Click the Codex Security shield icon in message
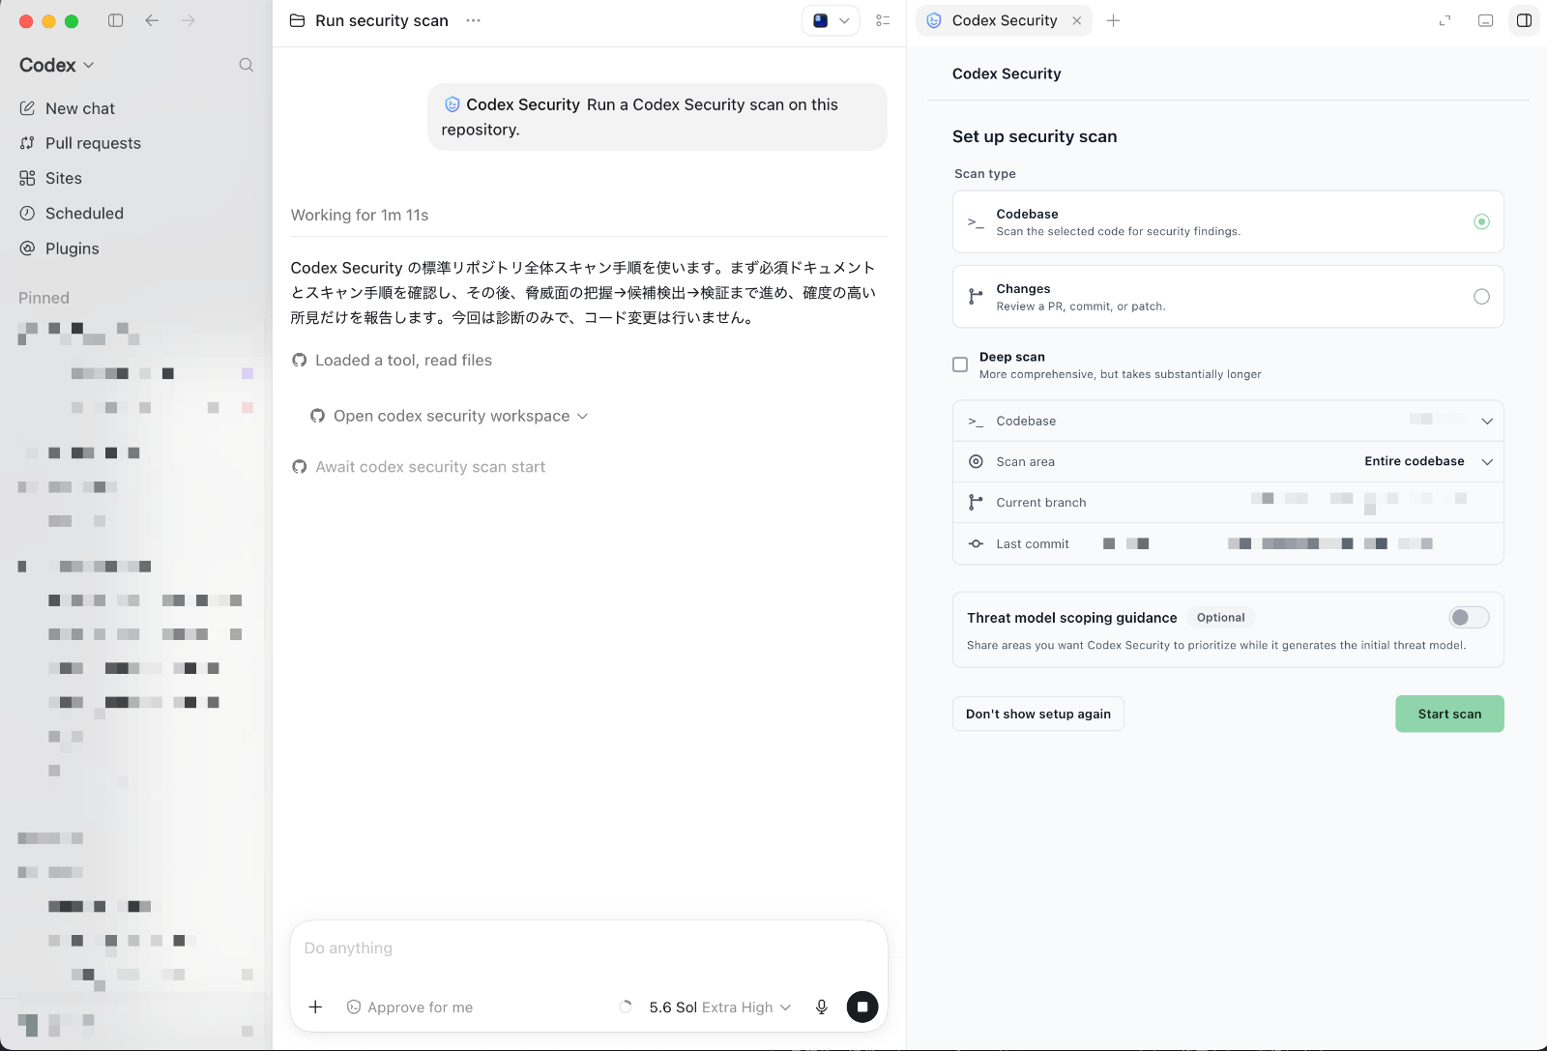 click(x=452, y=104)
